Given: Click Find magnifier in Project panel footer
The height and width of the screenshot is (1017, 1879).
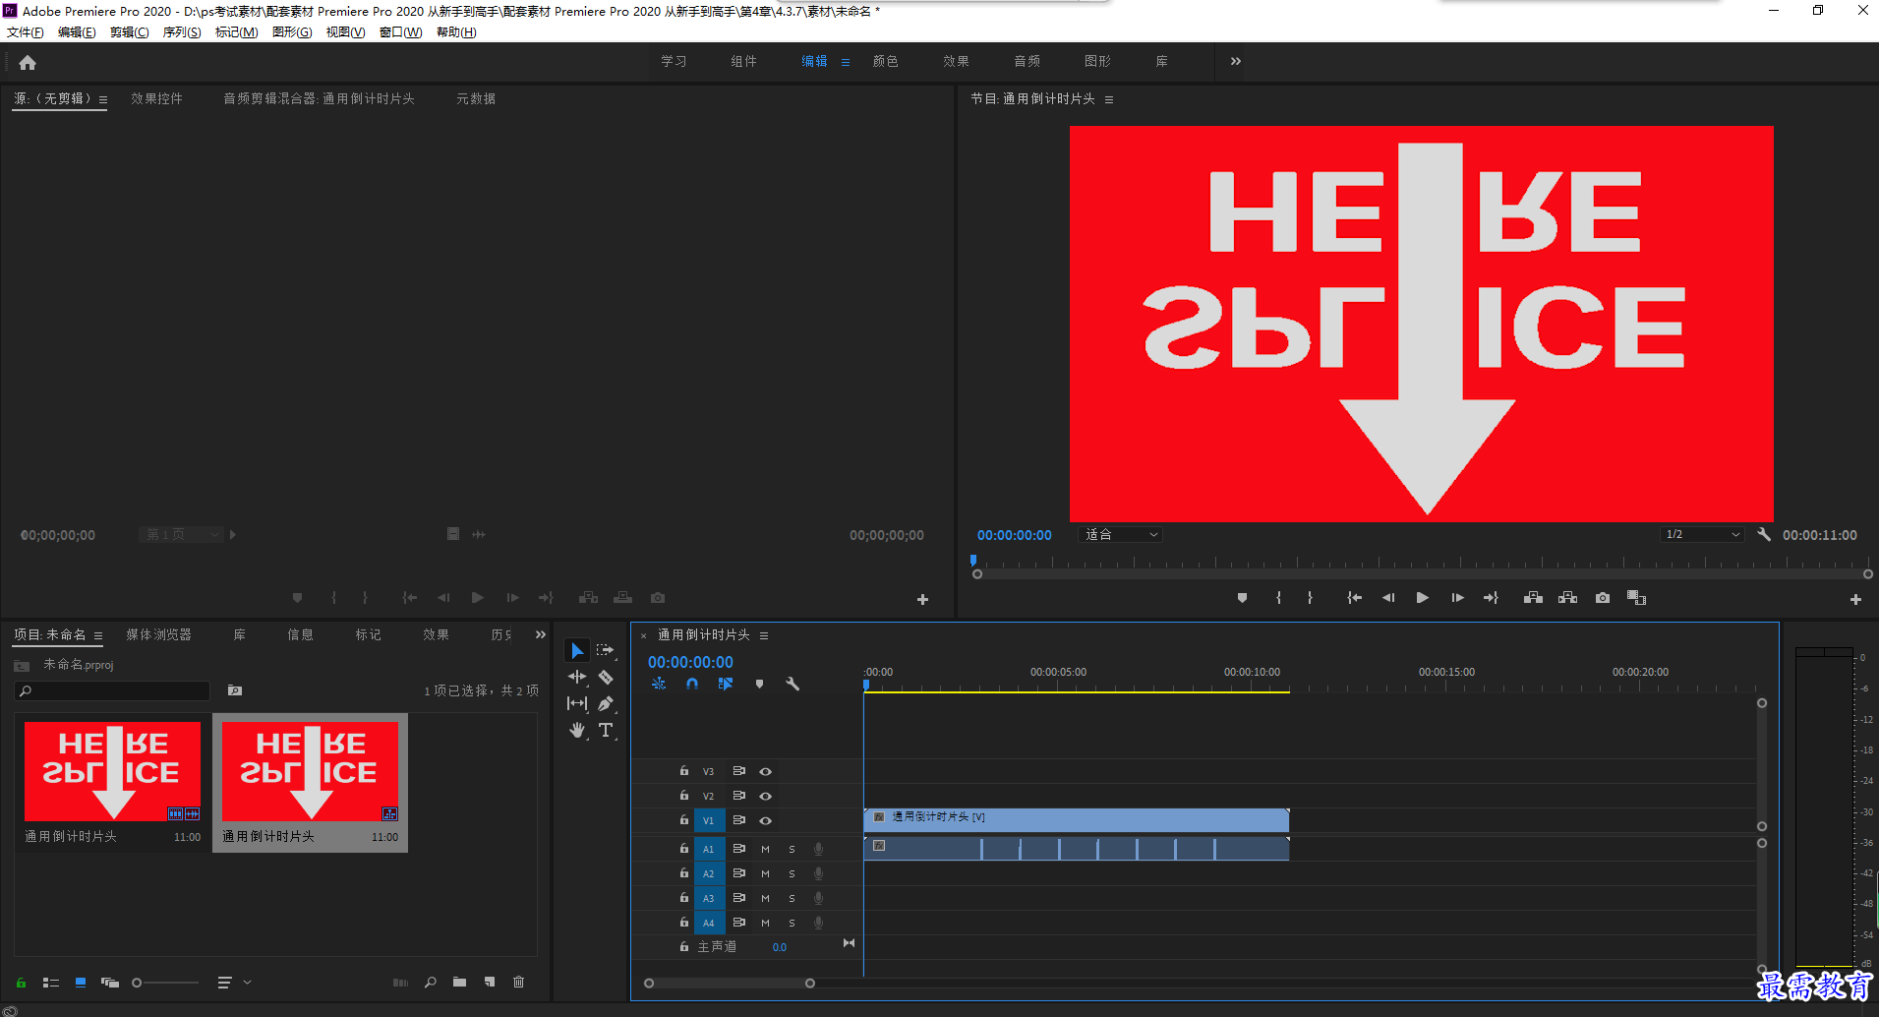Looking at the screenshot, I should pyautogui.click(x=431, y=982).
